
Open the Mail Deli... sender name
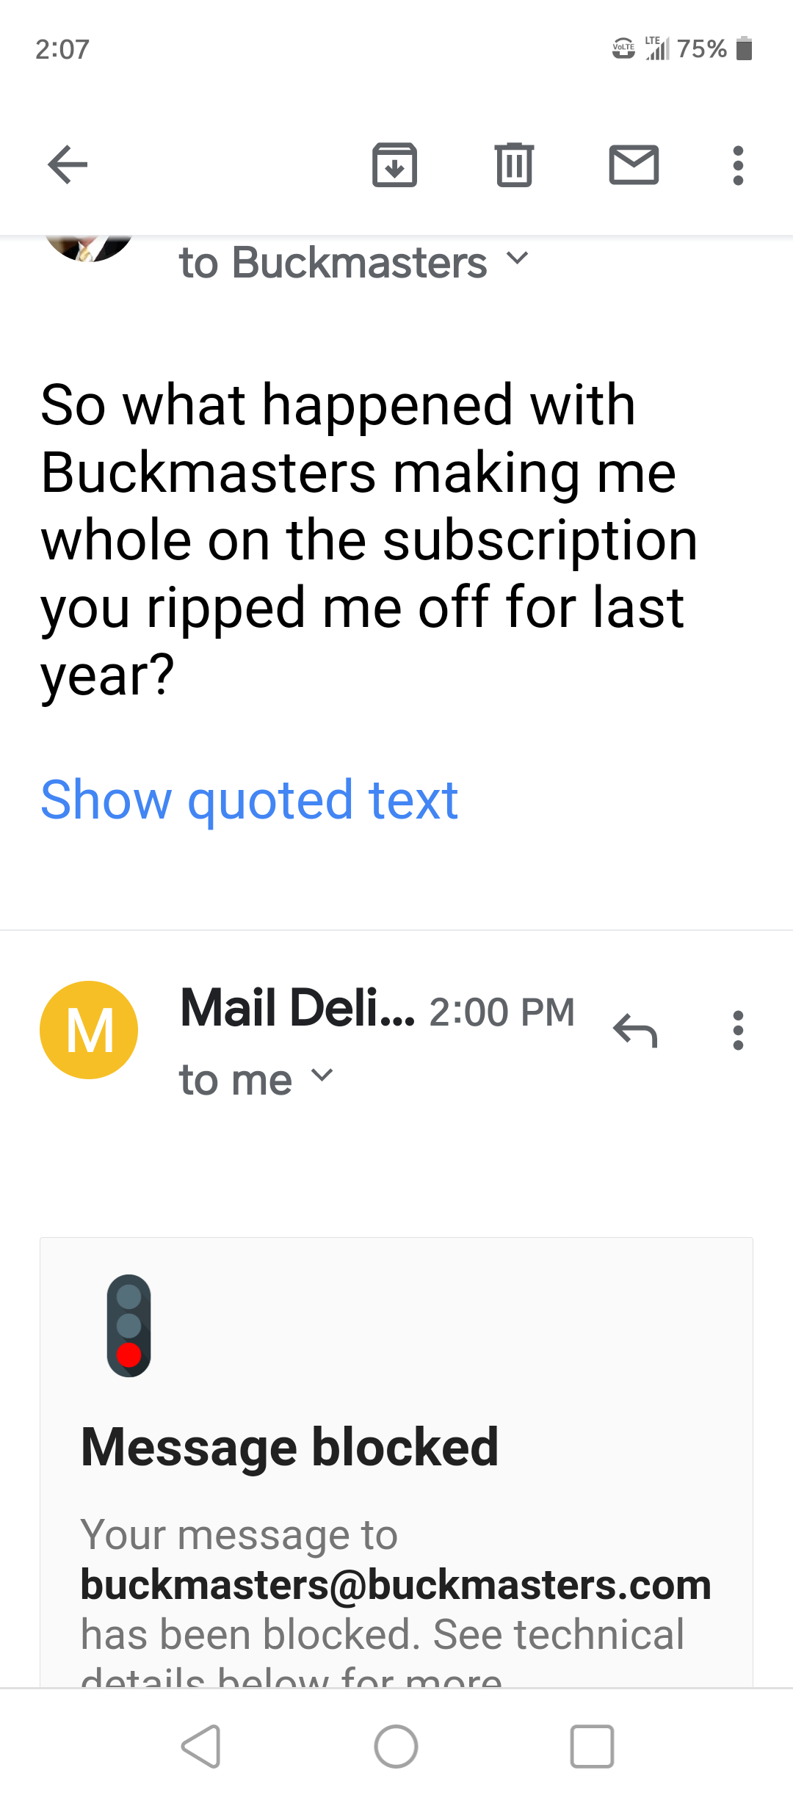[x=297, y=1008]
